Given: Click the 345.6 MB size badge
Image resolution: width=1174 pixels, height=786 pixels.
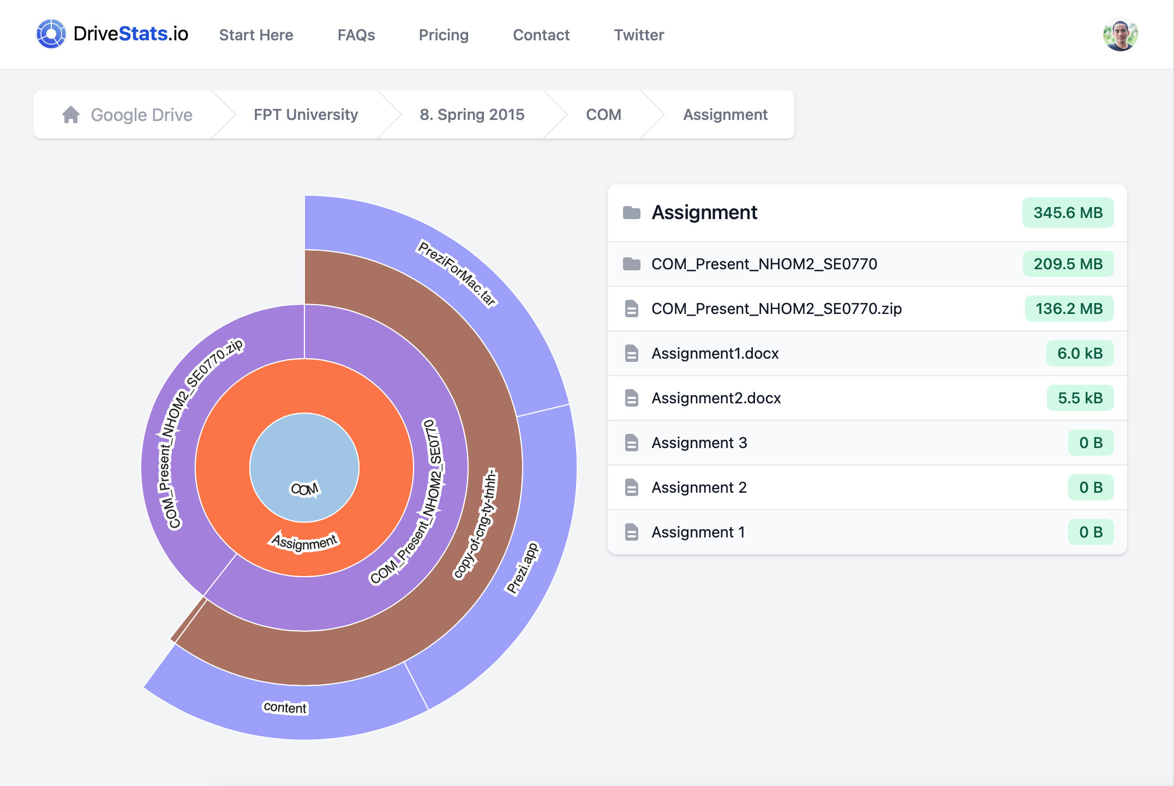Looking at the screenshot, I should pos(1068,213).
